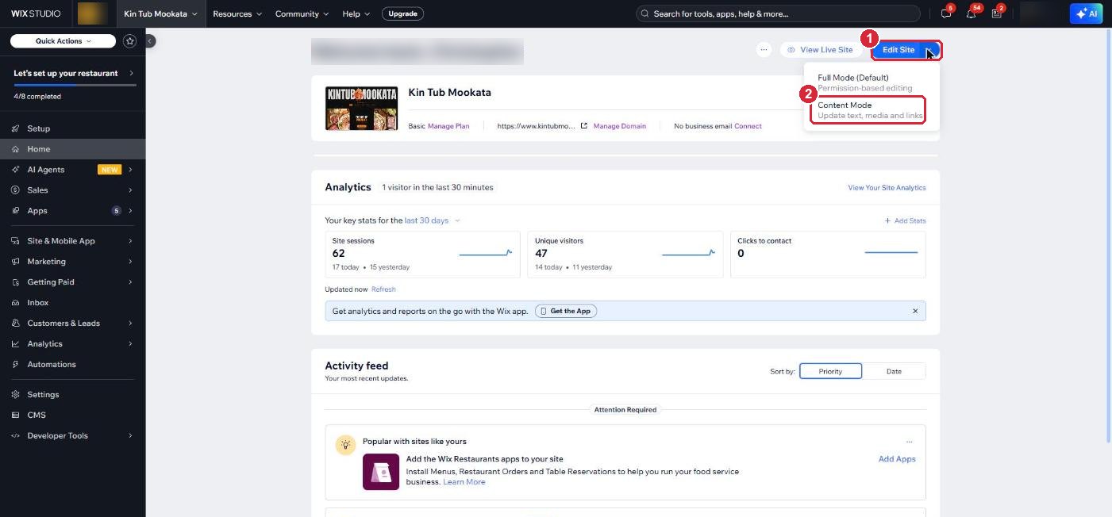Image resolution: width=1112 pixels, height=517 pixels.
Task: Change the last 30 days stats period
Action: pyautogui.click(x=432, y=220)
